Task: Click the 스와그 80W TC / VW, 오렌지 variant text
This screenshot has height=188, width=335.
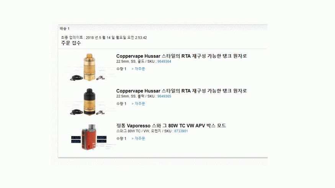Action: 139,131
